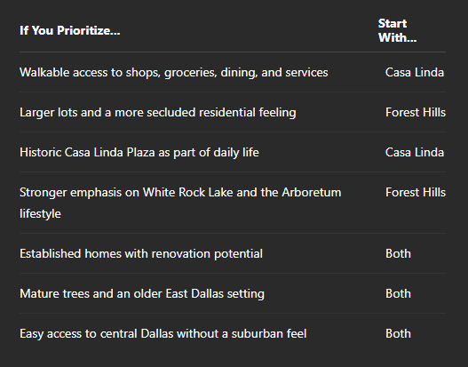The width and height of the screenshot is (468, 367).
Task: Click 'Both' in the mature trees row
Action: point(398,293)
